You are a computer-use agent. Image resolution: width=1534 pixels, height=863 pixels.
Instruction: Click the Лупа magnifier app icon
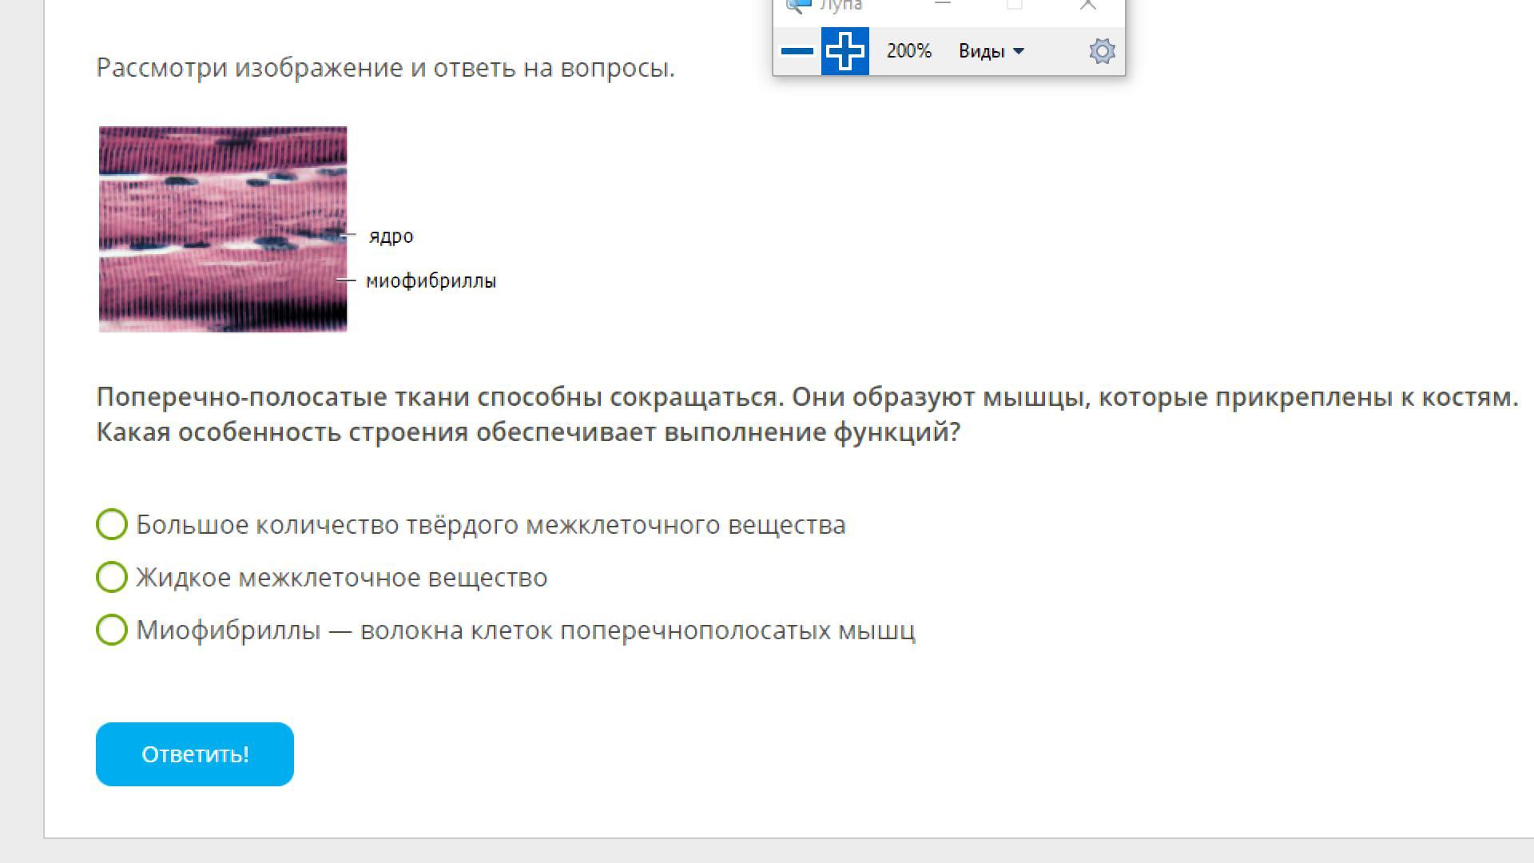point(798,5)
